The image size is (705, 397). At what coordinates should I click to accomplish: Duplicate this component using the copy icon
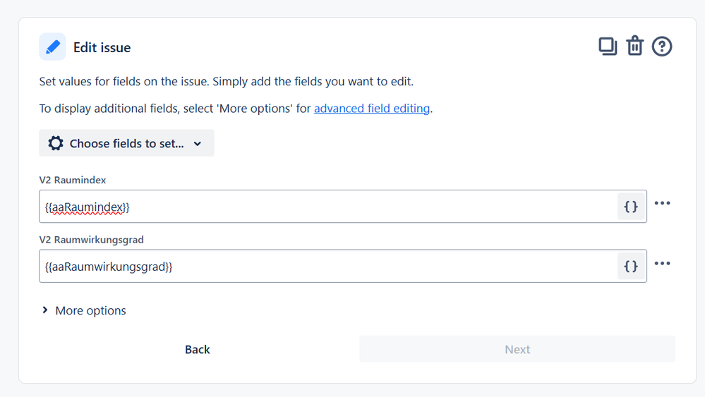[608, 47]
